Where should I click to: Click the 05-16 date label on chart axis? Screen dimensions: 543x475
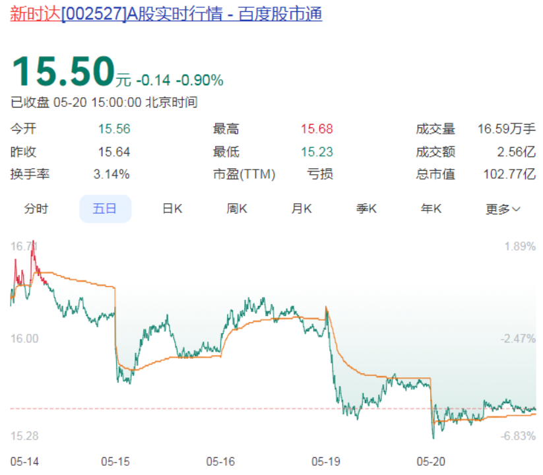coord(220,462)
